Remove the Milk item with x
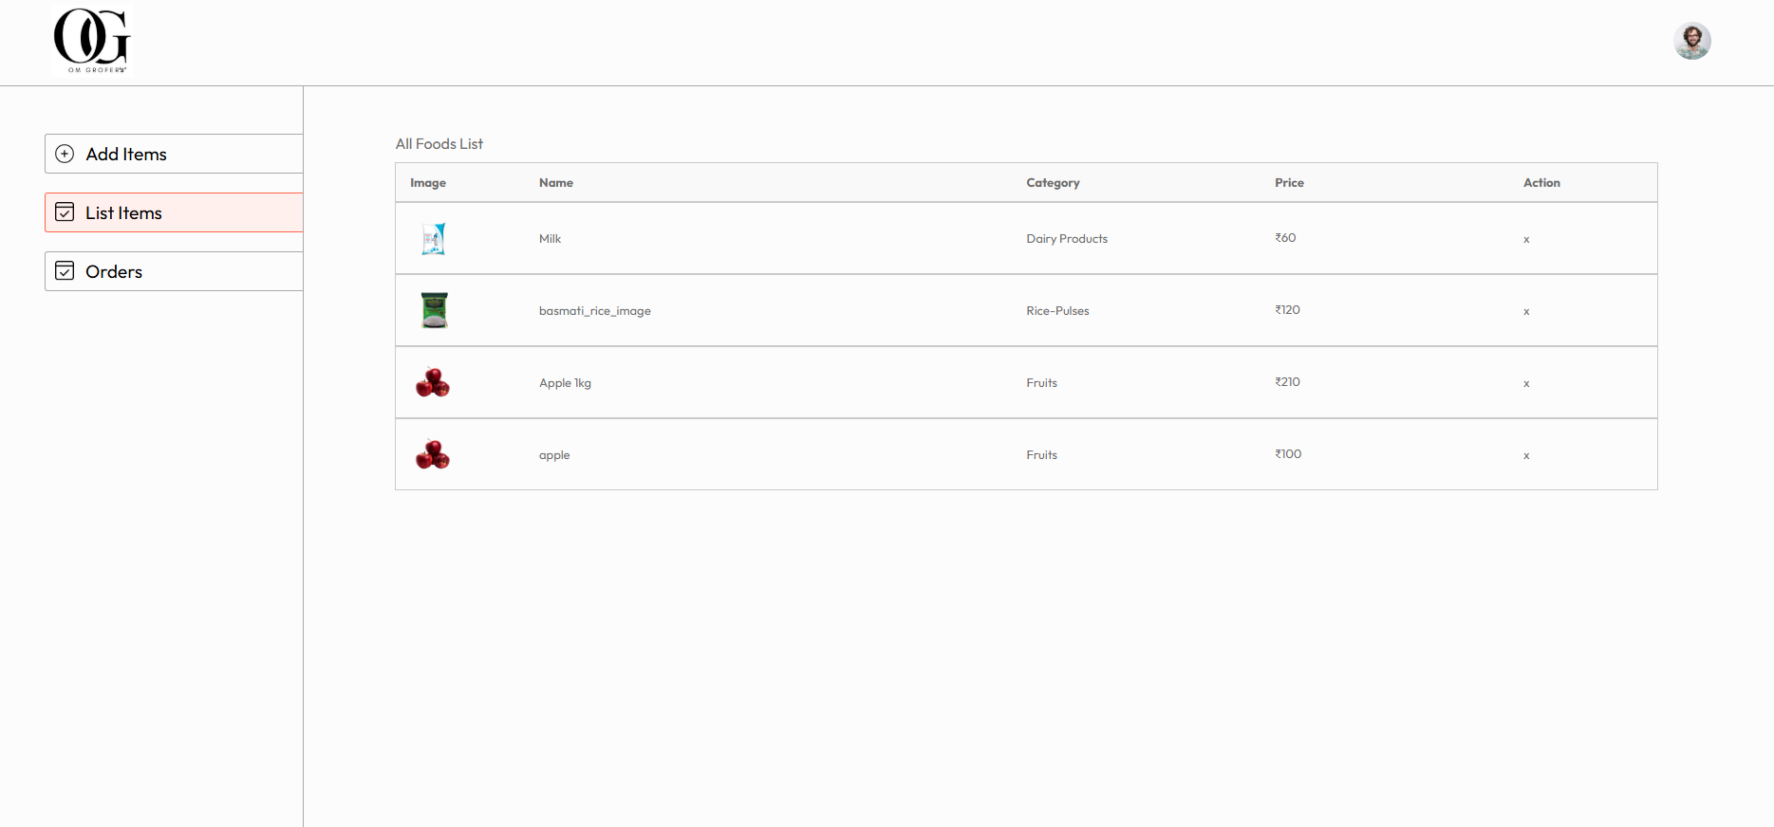 [x=1526, y=239]
